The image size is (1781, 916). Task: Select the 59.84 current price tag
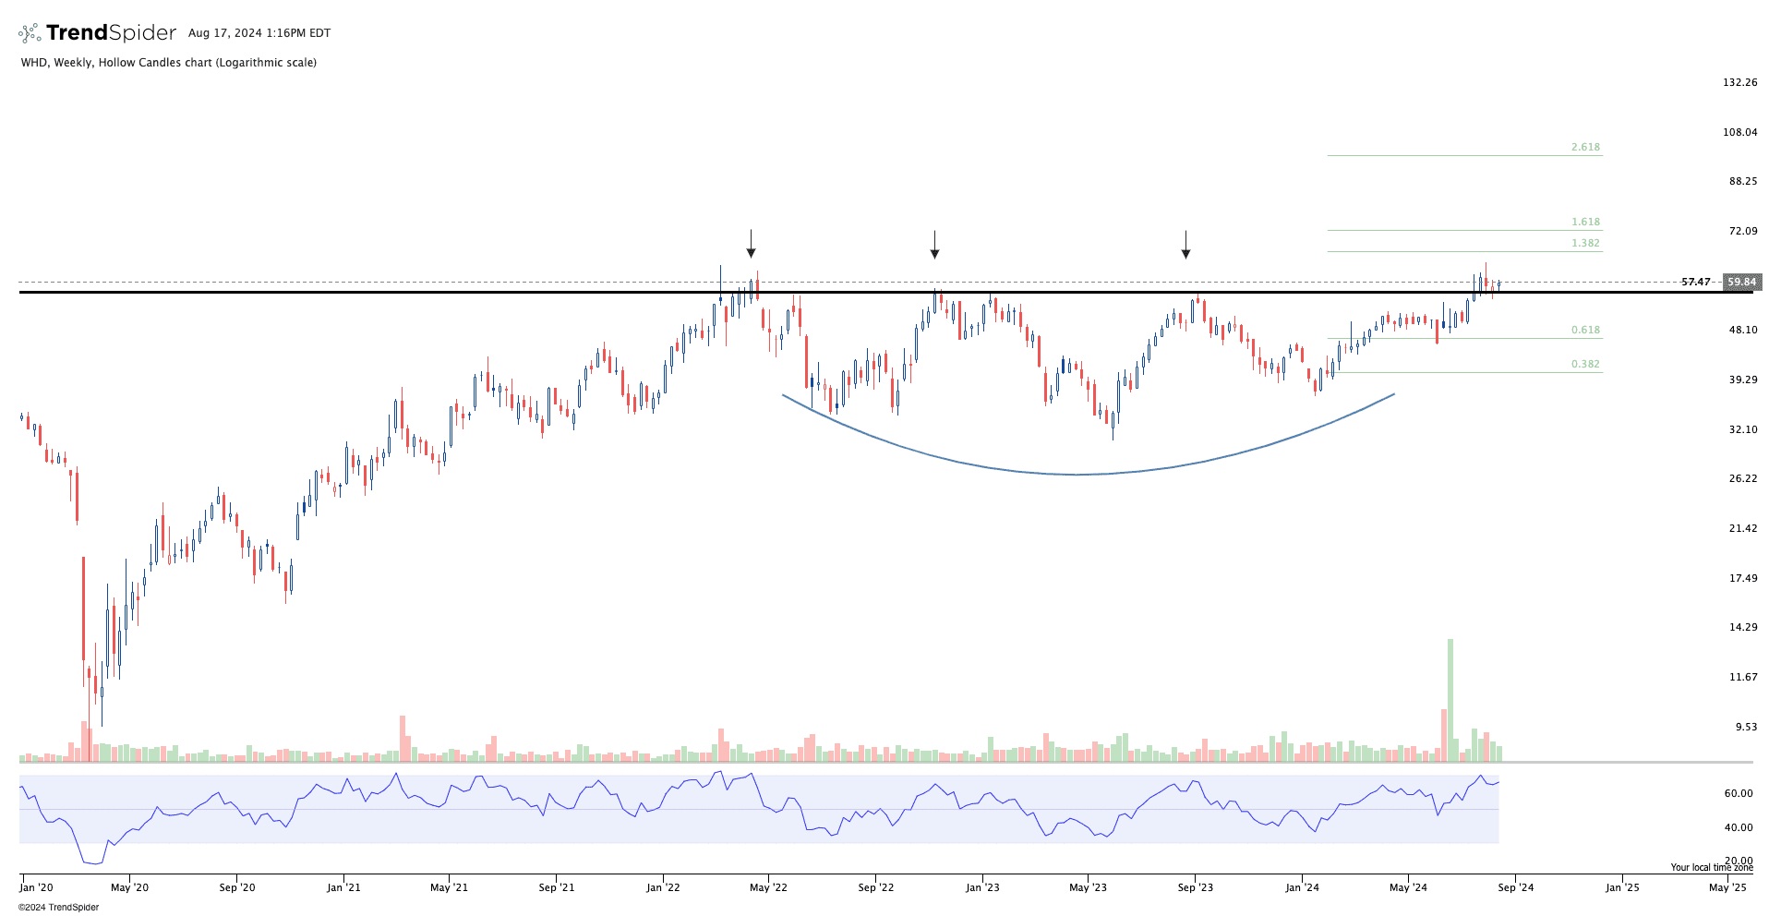(x=1742, y=283)
